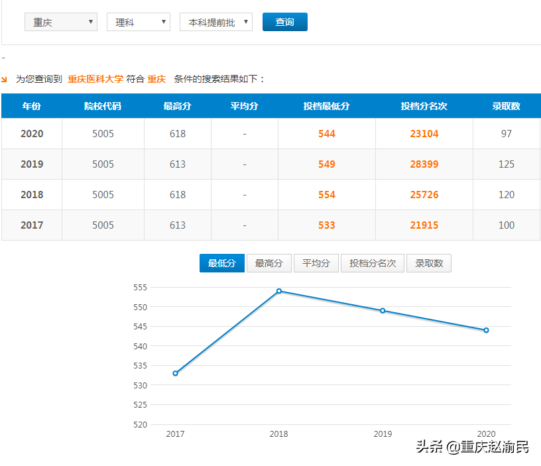Select the active 最低分 tab

coord(221,263)
